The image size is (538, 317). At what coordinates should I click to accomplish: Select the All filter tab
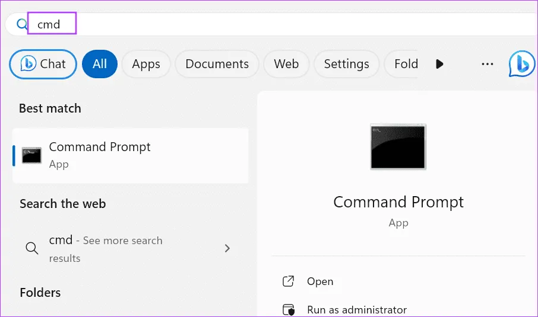pyautogui.click(x=99, y=64)
